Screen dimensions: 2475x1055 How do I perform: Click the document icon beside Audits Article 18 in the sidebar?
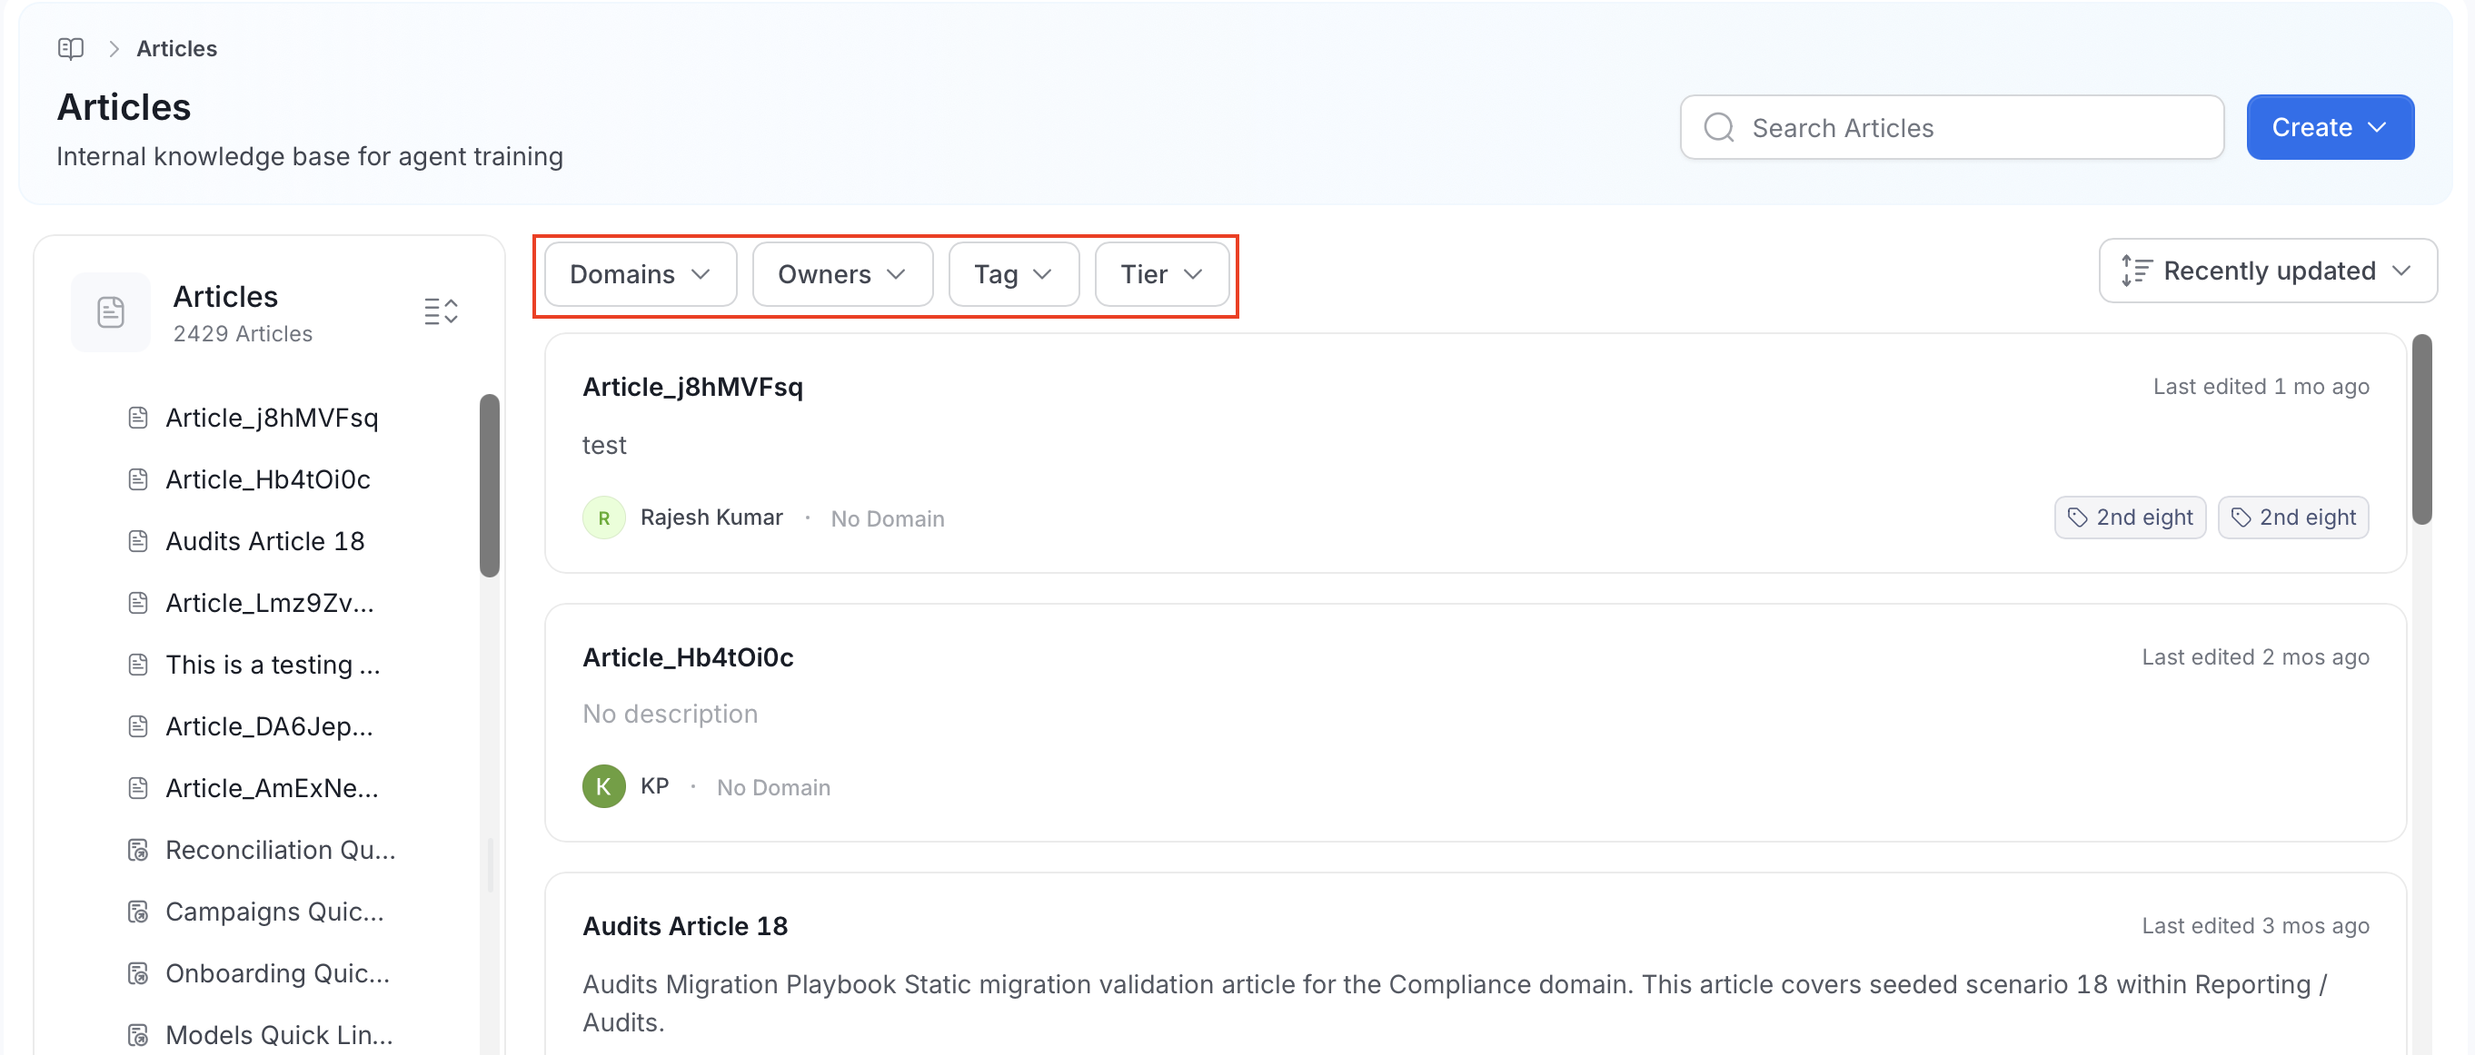click(x=138, y=541)
